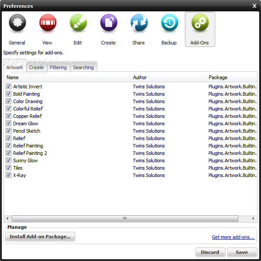Screen dimensions: 261x261
Task: Disable the Dream Glow plugin
Action: click(x=9, y=124)
